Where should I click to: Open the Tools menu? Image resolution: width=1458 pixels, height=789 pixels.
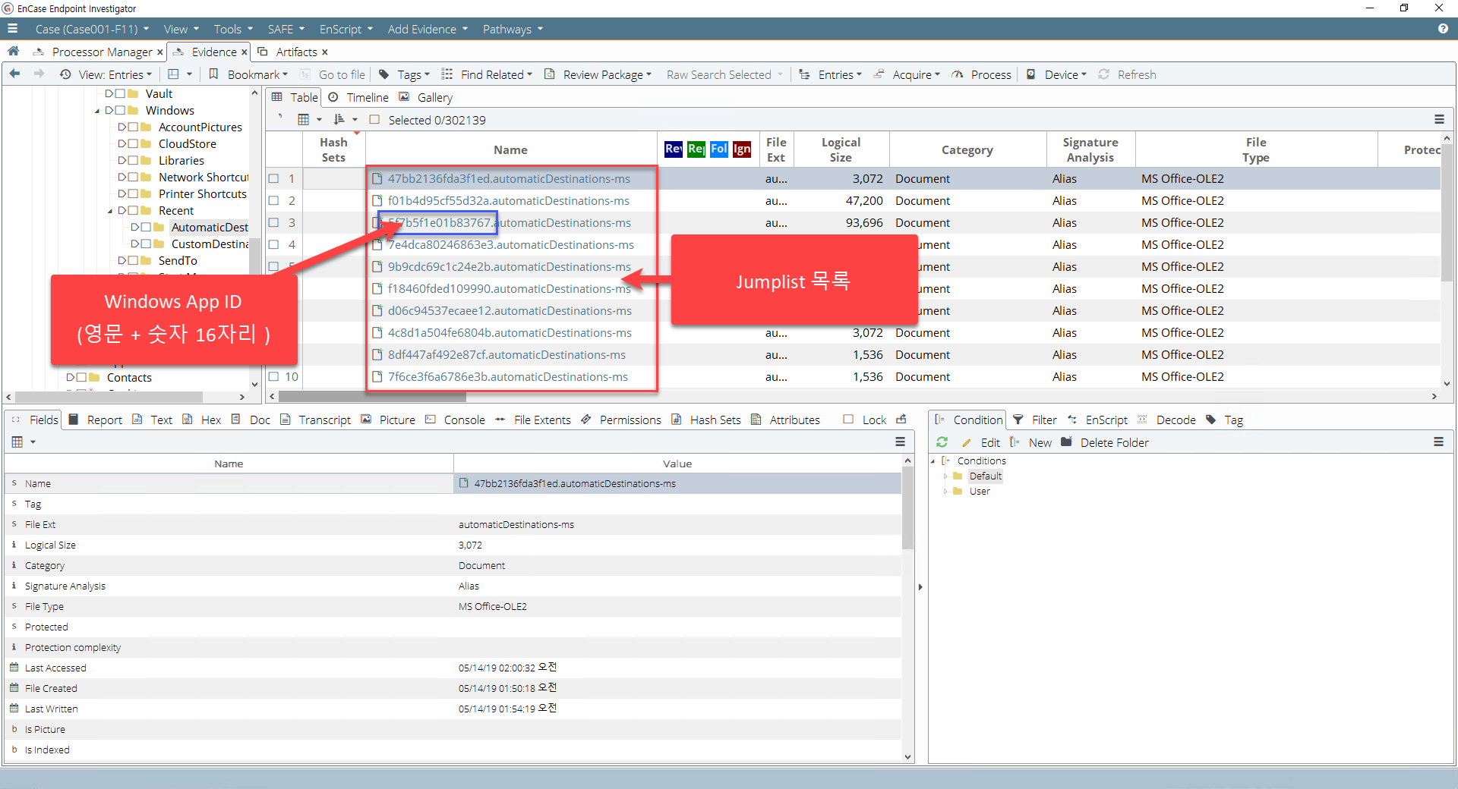tap(233, 29)
